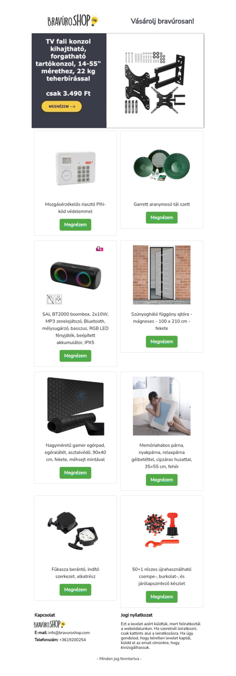Viewport: 236px width, 676px height.
Task: Click the brush cutter pull starter image
Action: (x=74, y=528)
